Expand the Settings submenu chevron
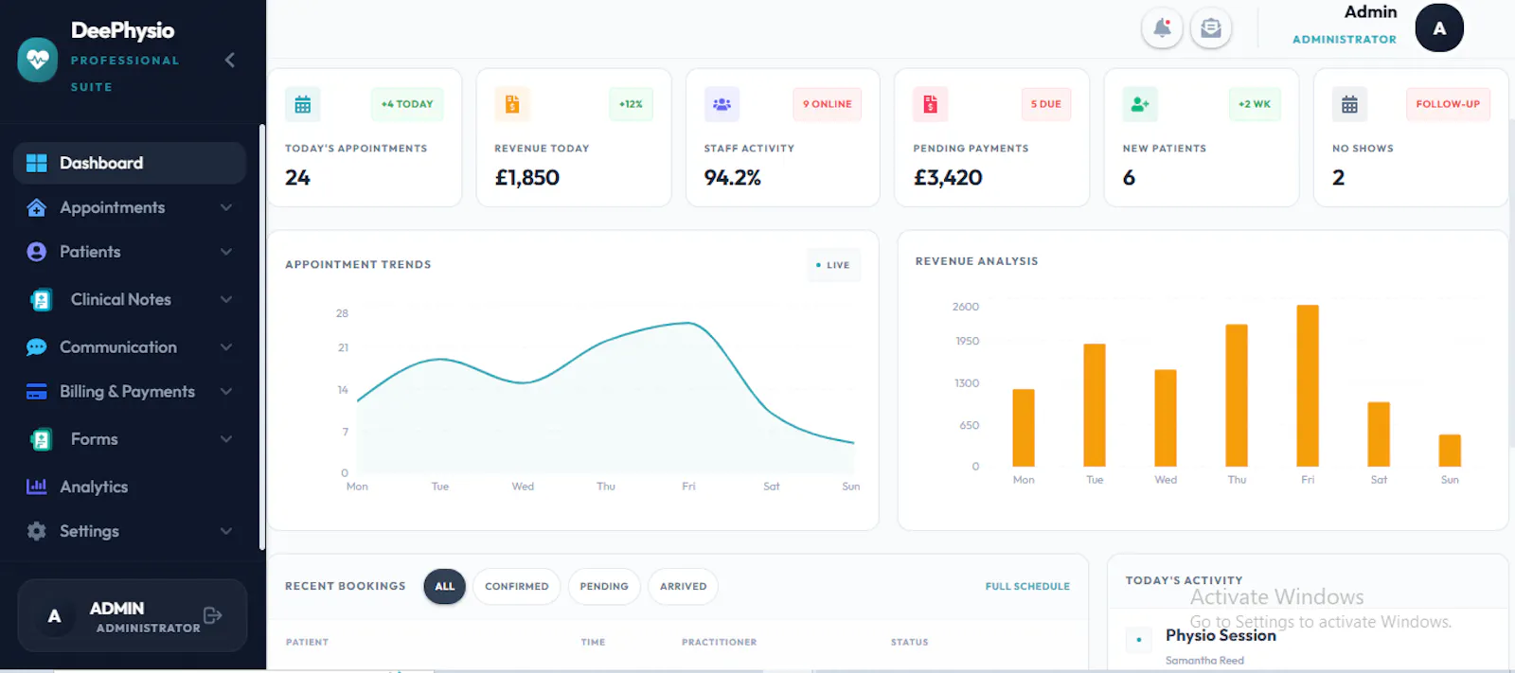The width and height of the screenshot is (1515, 673). (x=226, y=531)
